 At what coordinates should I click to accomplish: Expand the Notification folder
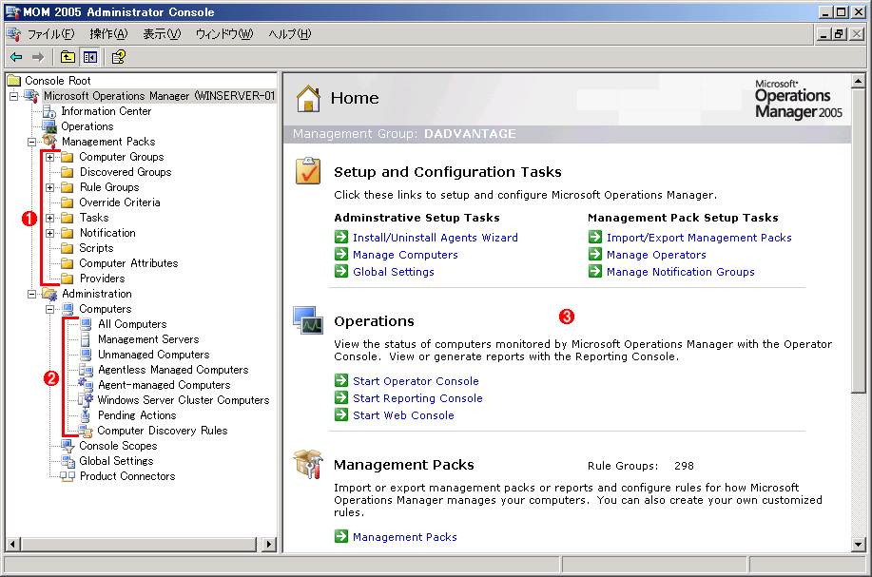(x=49, y=233)
